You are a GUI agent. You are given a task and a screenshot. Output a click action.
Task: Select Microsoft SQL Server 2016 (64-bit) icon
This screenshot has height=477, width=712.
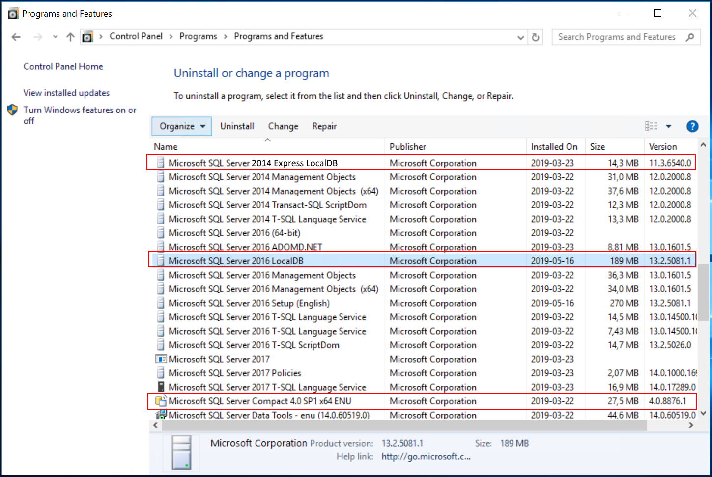pyautogui.click(x=161, y=233)
